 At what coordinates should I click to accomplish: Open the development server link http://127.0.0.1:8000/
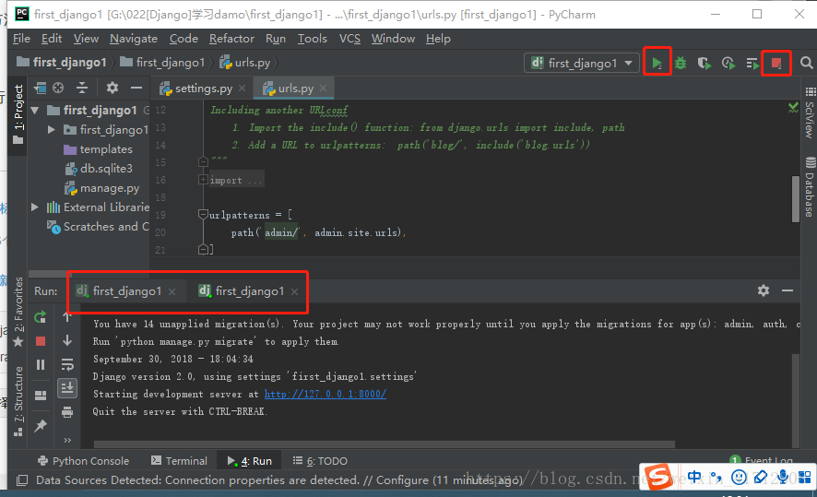326,394
